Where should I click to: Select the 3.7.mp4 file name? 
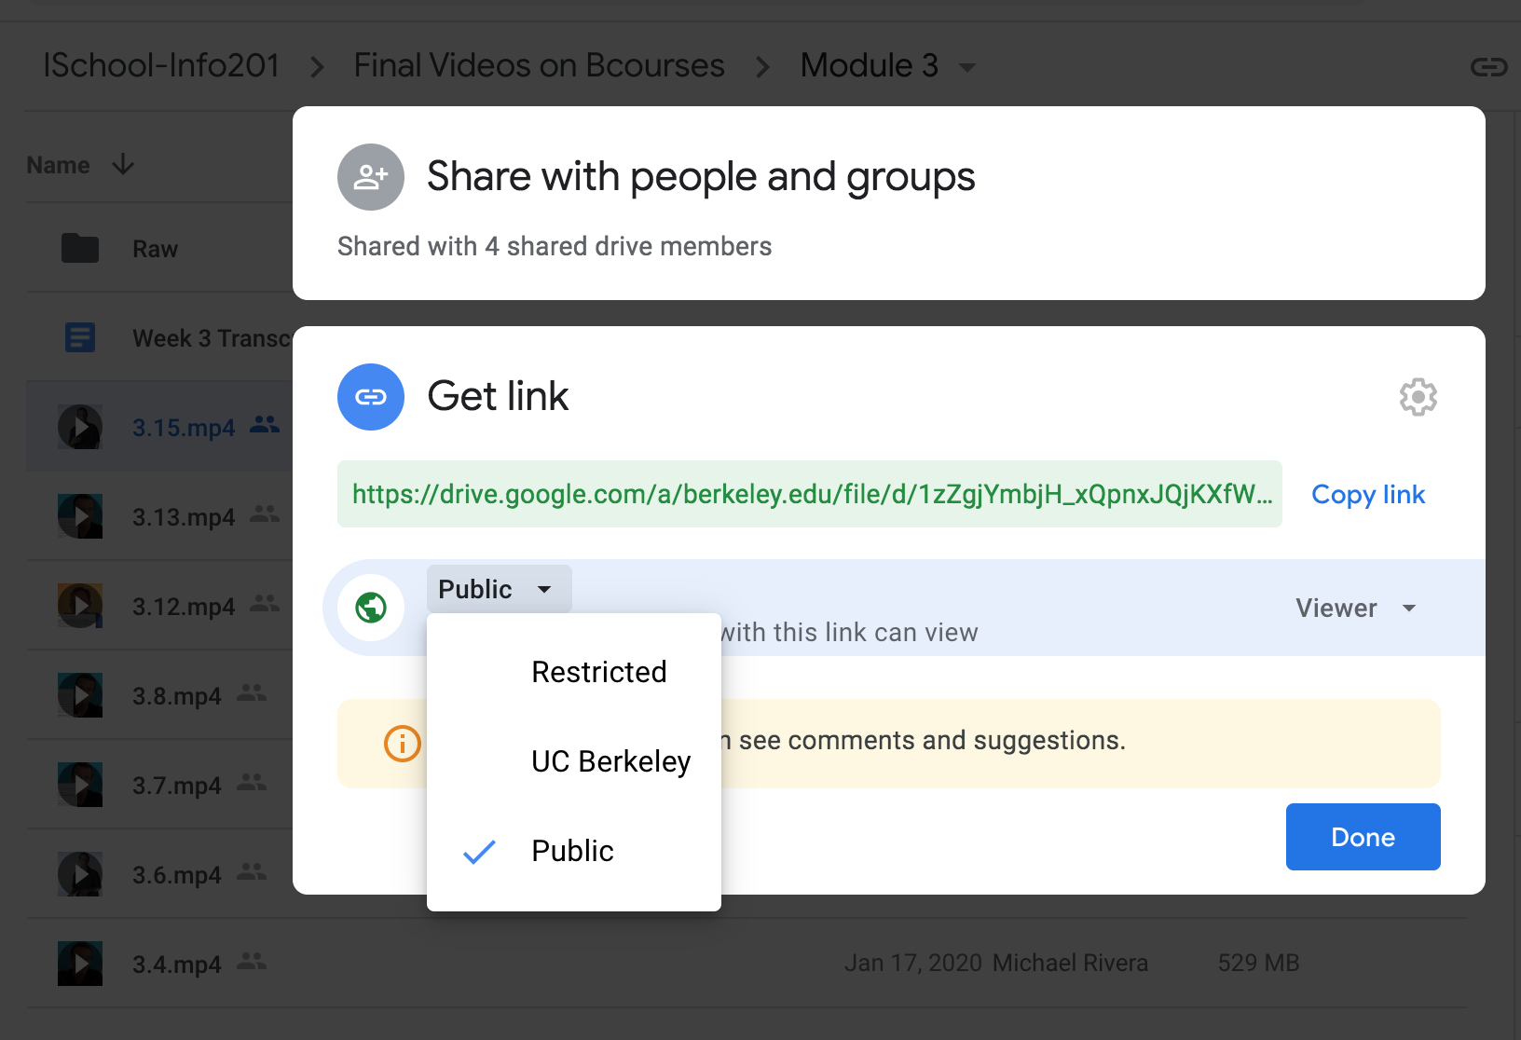click(x=177, y=786)
